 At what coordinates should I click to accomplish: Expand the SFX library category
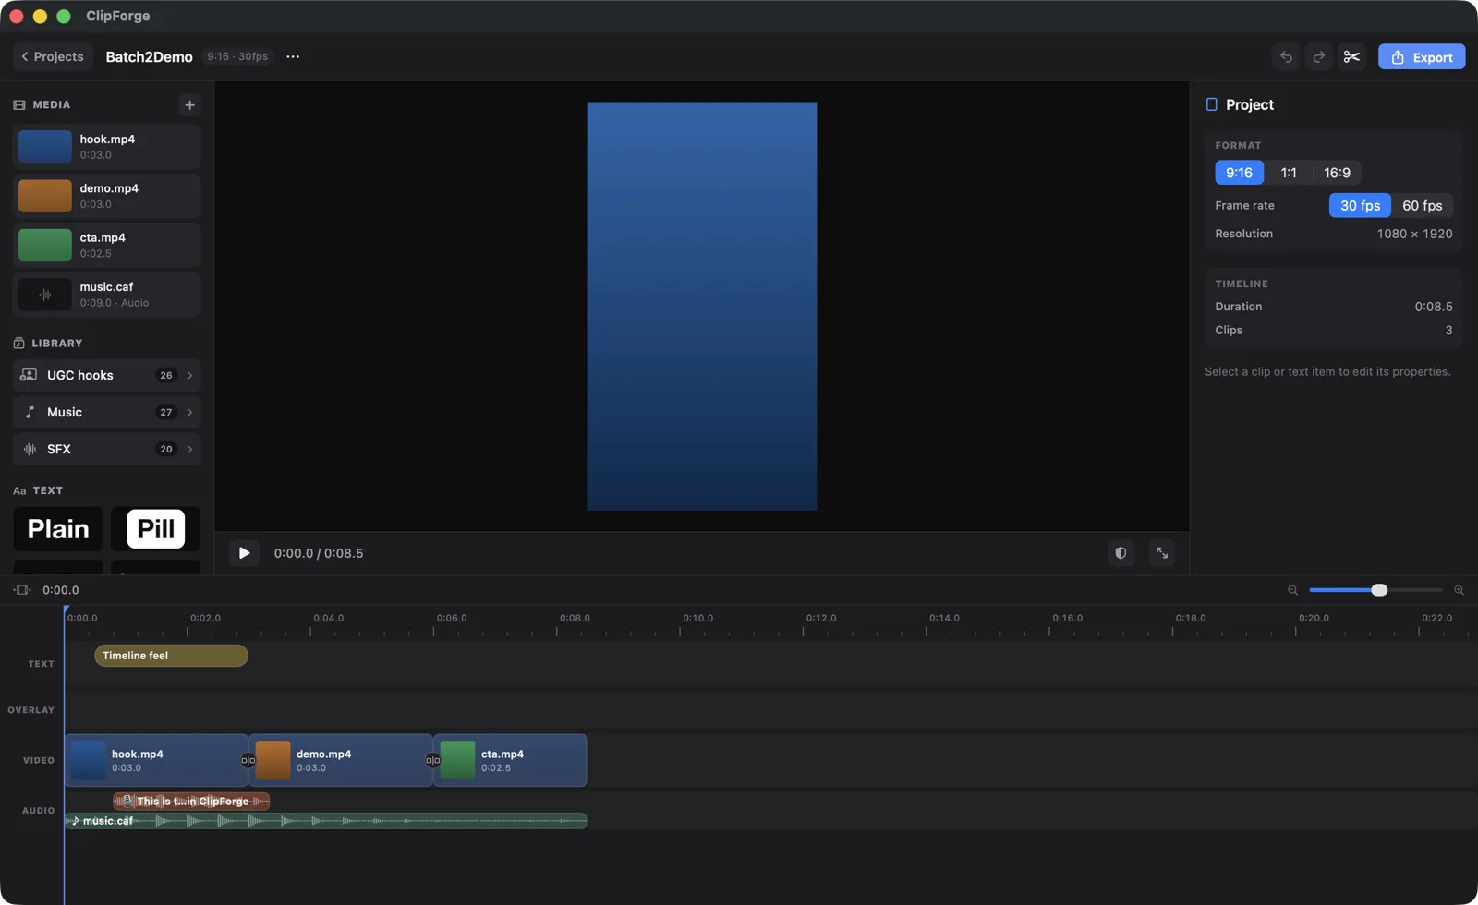pos(106,449)
